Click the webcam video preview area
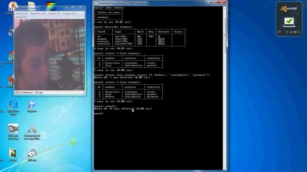 coord(49,54)
